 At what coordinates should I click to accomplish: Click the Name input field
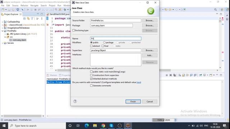coord(116,38)
